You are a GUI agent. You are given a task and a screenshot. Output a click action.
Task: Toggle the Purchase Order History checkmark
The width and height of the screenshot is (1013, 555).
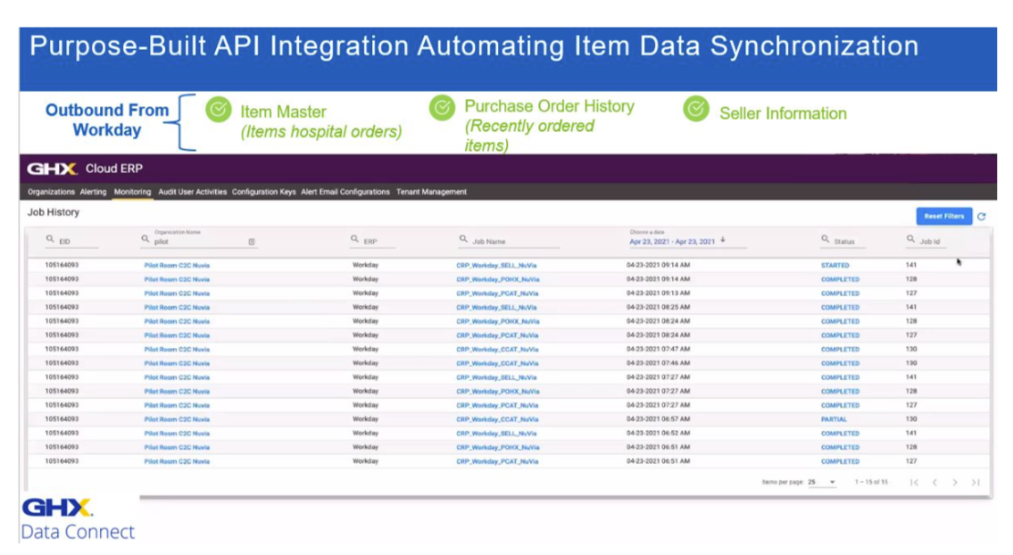pos(440,109)
